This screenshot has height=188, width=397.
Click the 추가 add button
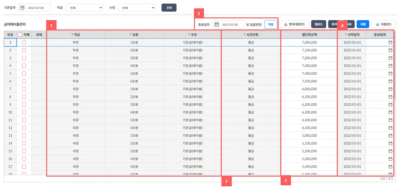[x=334, y=24]
